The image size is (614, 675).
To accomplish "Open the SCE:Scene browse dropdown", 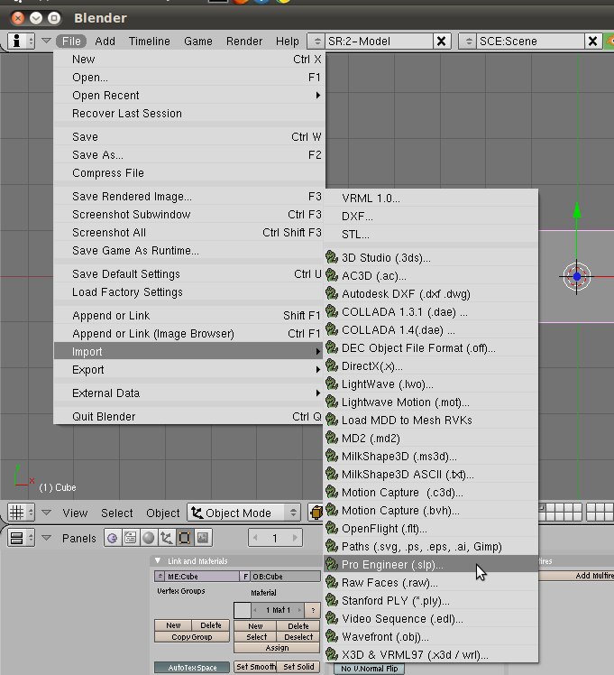I will (468, 41).
